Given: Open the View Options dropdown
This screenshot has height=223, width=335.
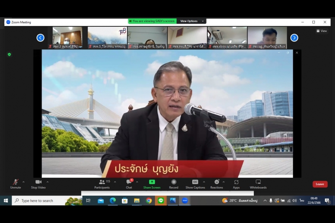Looking at the screenshot, I should [191, 21].
